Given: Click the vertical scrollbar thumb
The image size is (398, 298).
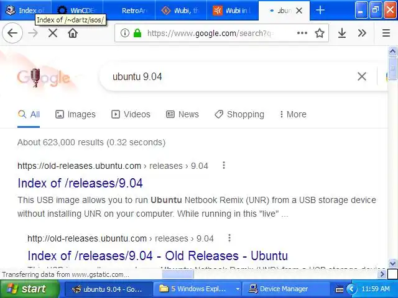Looking at the screenshot, I should pyautogui.click(x=392, y=68).
